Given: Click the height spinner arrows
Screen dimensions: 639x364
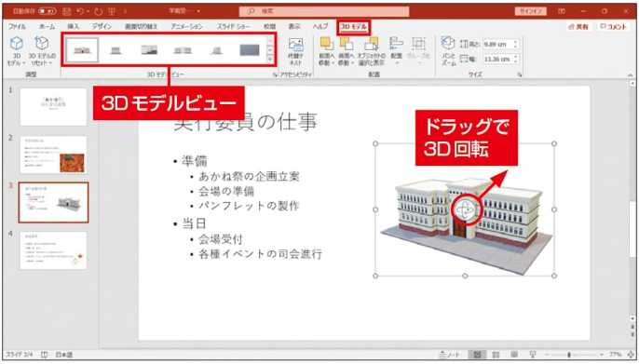Looking at the screenshot, I should click(x=516, y=44).
